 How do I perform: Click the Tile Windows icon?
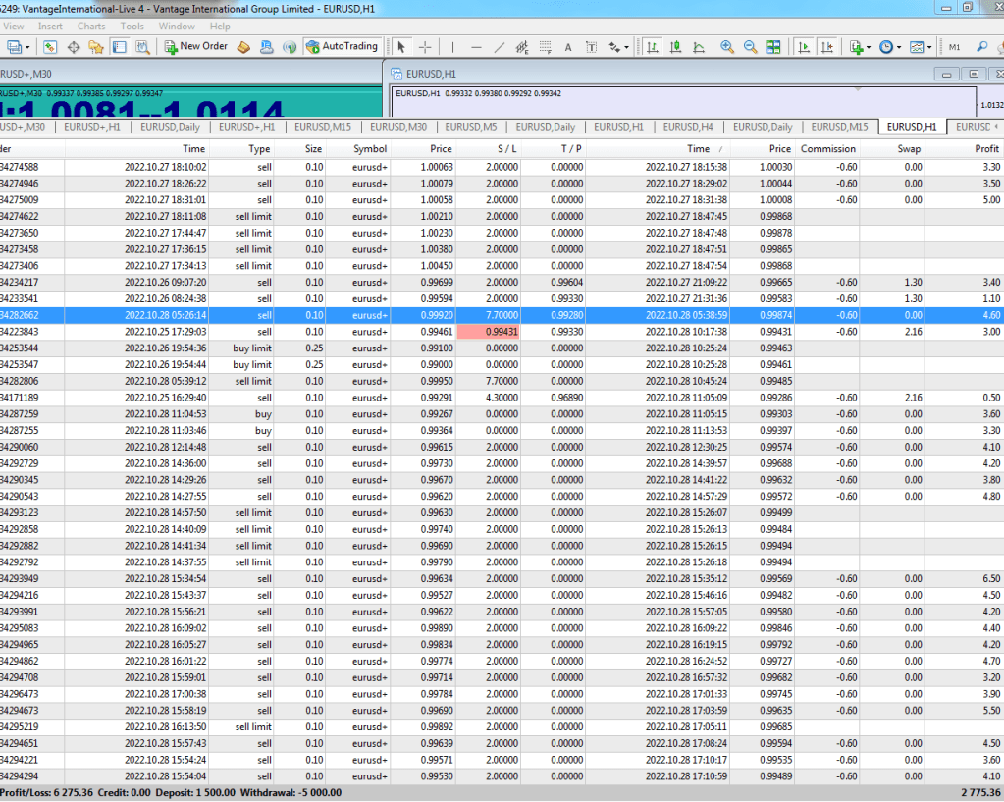click(x=773, y=46)
